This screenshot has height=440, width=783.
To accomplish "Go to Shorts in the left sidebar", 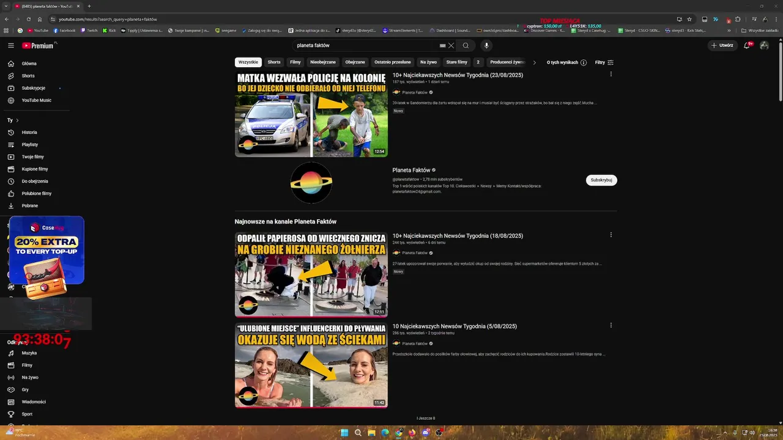I will 28,76.
